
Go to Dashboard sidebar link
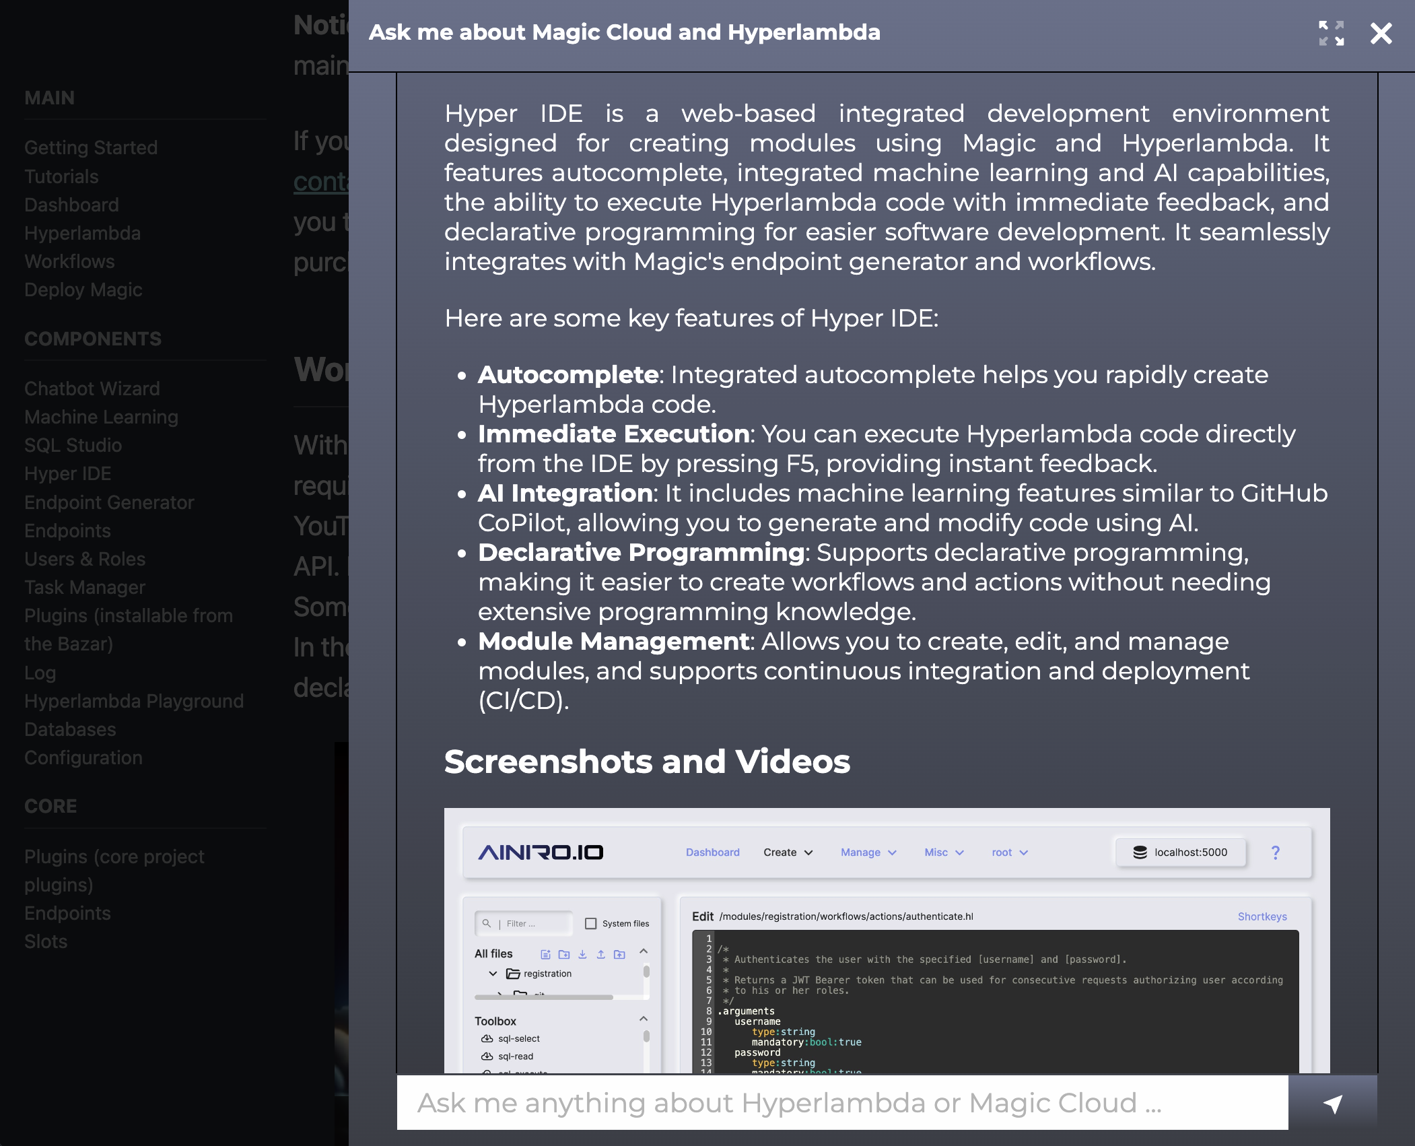click(71, 205)
